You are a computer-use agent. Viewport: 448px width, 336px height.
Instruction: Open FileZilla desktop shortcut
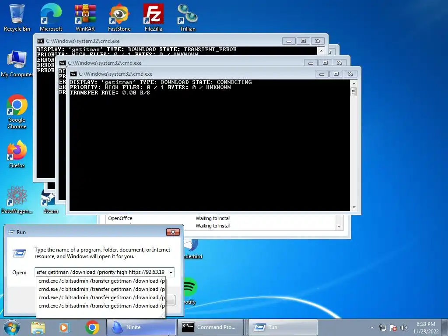[x=154, y=17]
